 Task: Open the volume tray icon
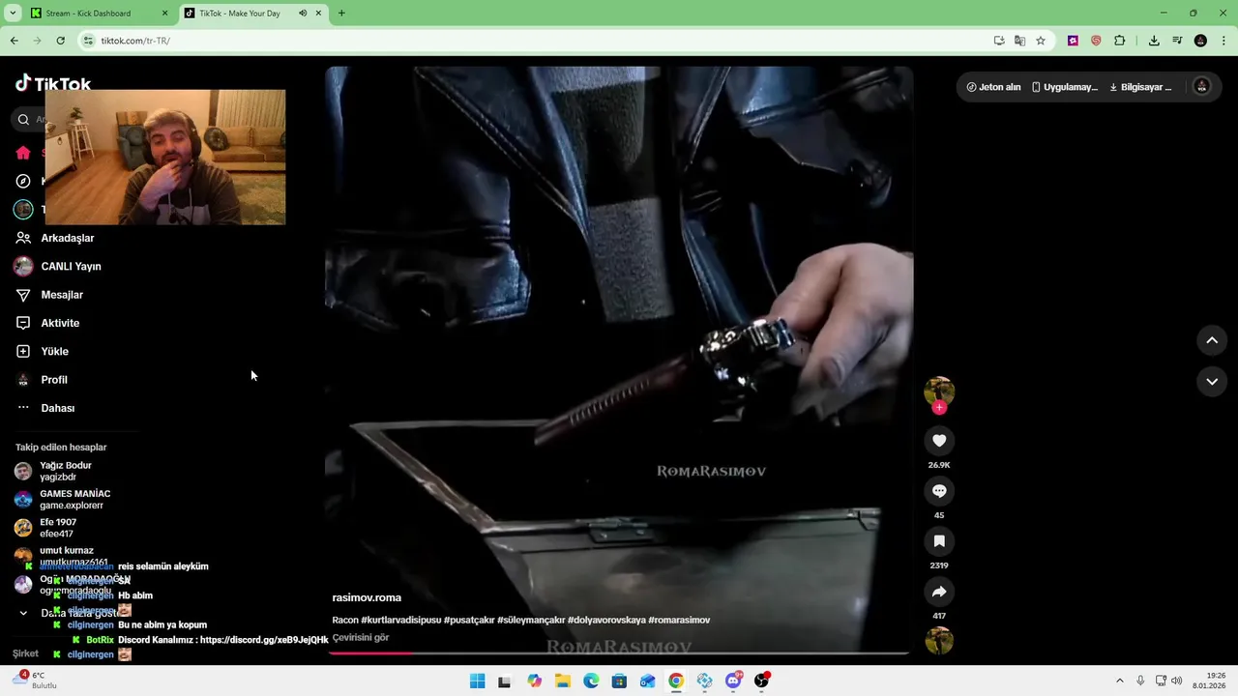click(x=1176, y=681)
